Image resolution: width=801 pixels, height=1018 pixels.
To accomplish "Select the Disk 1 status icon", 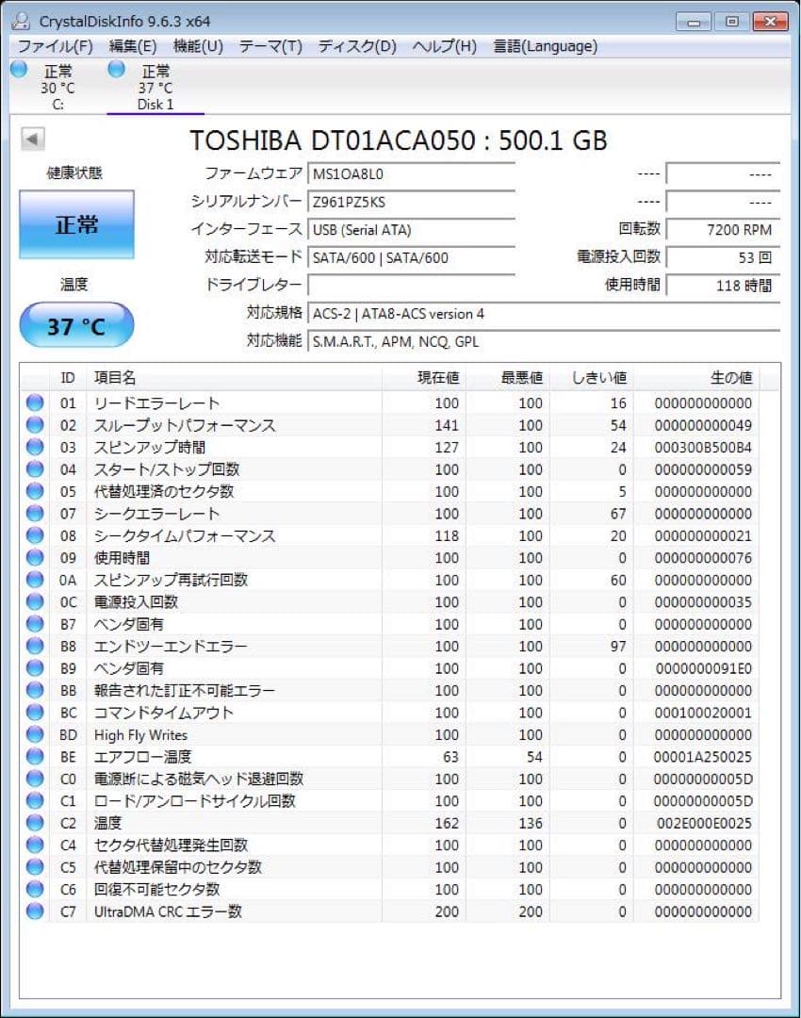I will 117,69.
